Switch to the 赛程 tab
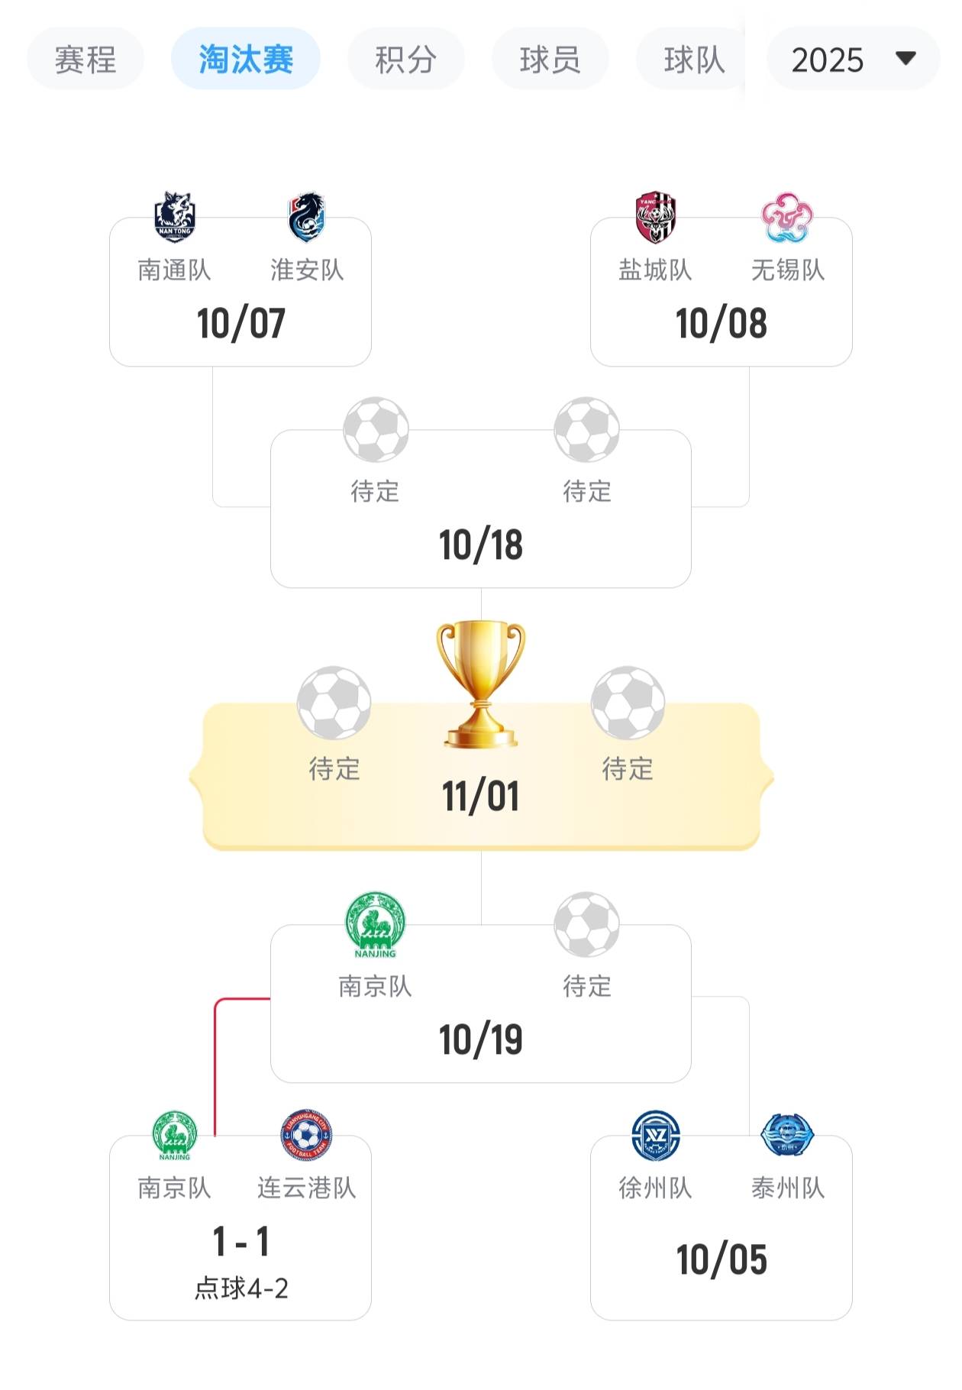This screenshot has height=1390, width=962. pos(86,60)
